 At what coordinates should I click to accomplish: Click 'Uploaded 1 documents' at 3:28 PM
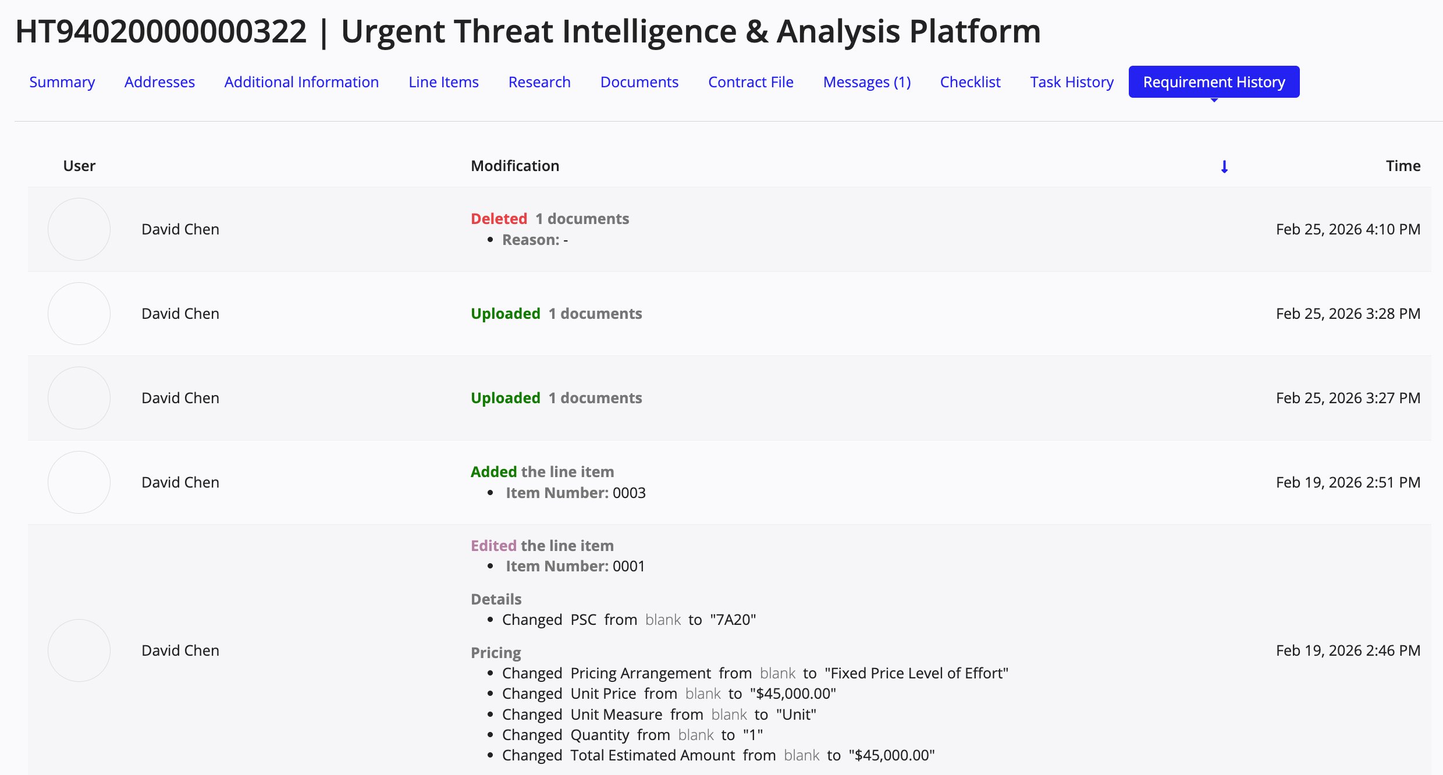(x=556, y=314)
